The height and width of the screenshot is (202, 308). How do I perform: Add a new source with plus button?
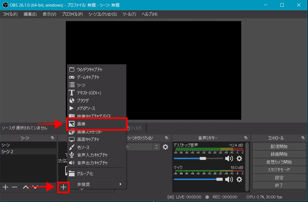[x=63, y=187]
